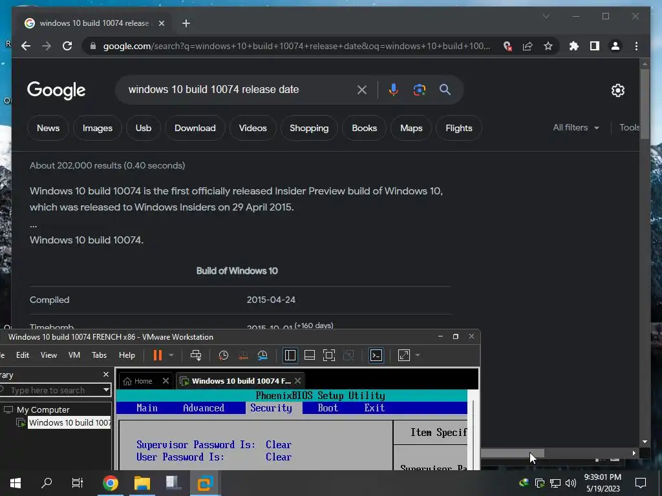This screenshot has width=662, height=496.
Task: Open the Chrome extensions puzzle icon
Action: click(x=574, y=46)
